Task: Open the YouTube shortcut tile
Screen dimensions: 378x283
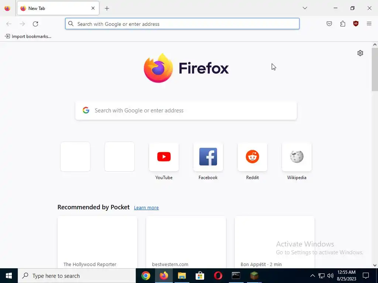Action: pos(164,157)
